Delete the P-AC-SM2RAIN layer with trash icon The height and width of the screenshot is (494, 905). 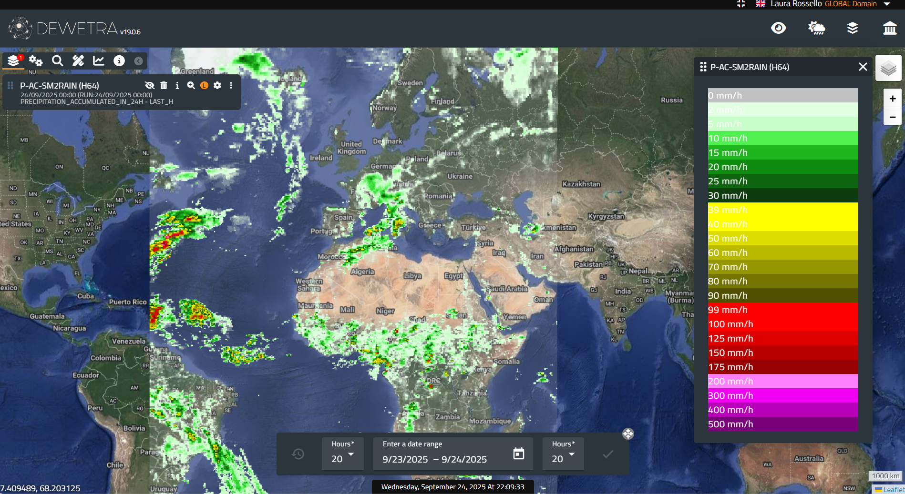[x=164, y=85]
